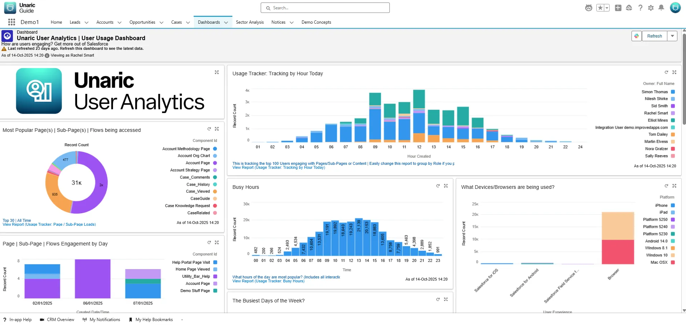686x325 pixels.
Task: Open View Report for Page / Sub-Page Loads
Action: (x=49, y=225)
